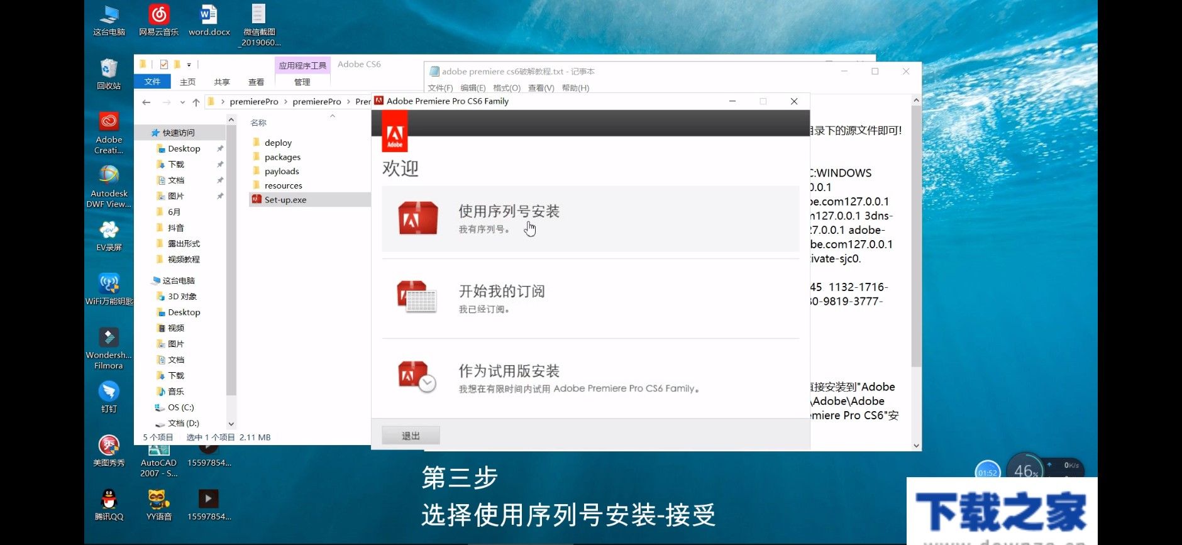Viewport: 1182px width, 545px height.
Task: Click the subscription calendar box icon
Action: [x=417, y=297]
